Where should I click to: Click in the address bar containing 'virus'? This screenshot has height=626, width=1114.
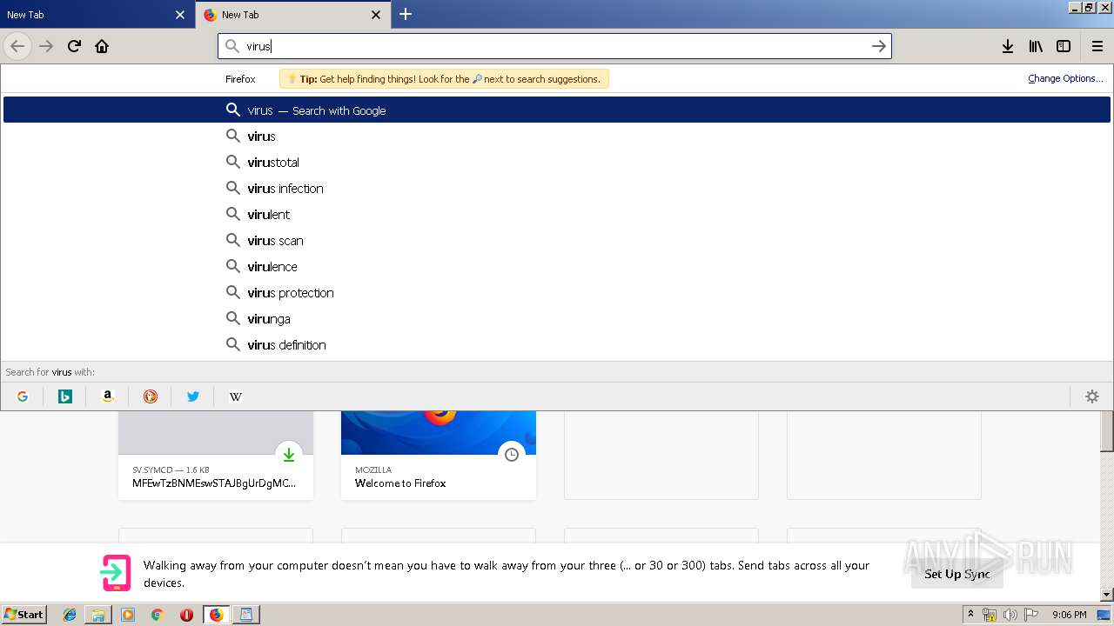click(x=554, y=46)
